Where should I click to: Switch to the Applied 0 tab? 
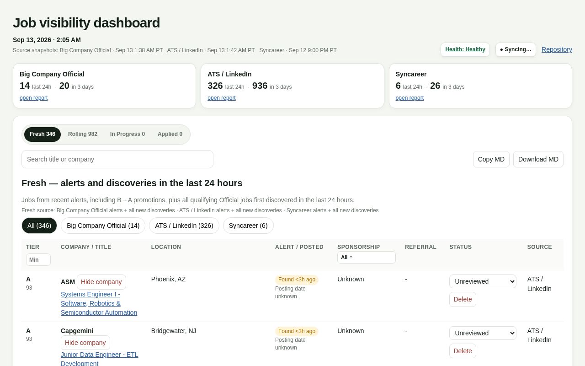(x=170, y=135)
